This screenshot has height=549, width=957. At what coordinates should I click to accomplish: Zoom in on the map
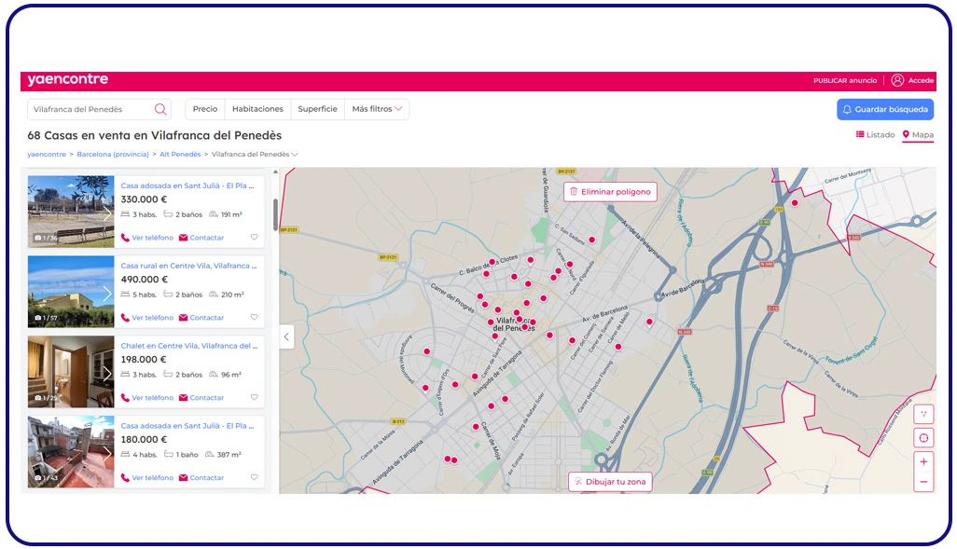[x=923, y=461]
